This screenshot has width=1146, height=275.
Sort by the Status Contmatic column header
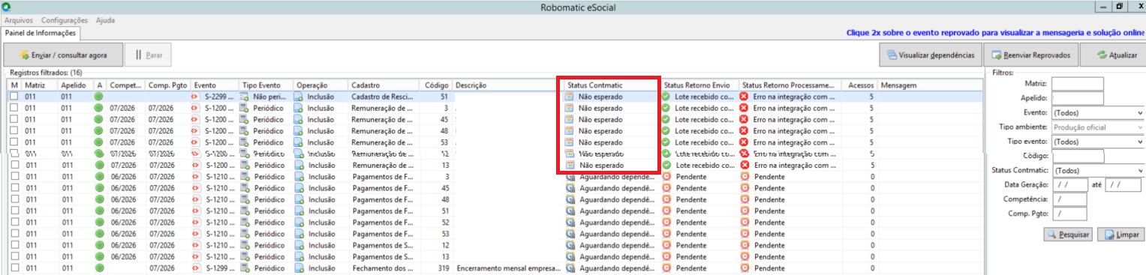pyautogui.click(x=612, y=85)
